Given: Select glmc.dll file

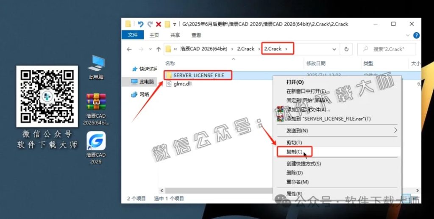Looking at the screenshot, I should [179, 84].
